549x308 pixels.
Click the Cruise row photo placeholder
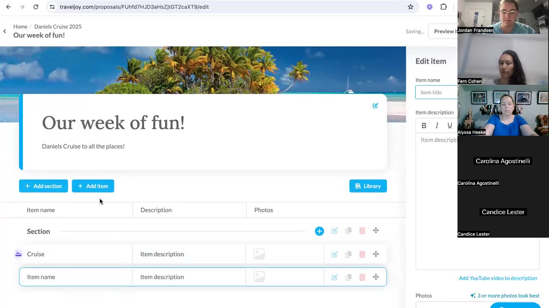[259, 254]
